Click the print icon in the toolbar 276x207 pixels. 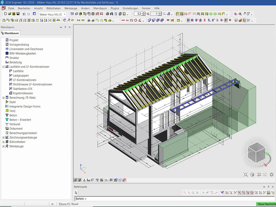(107, 14)
